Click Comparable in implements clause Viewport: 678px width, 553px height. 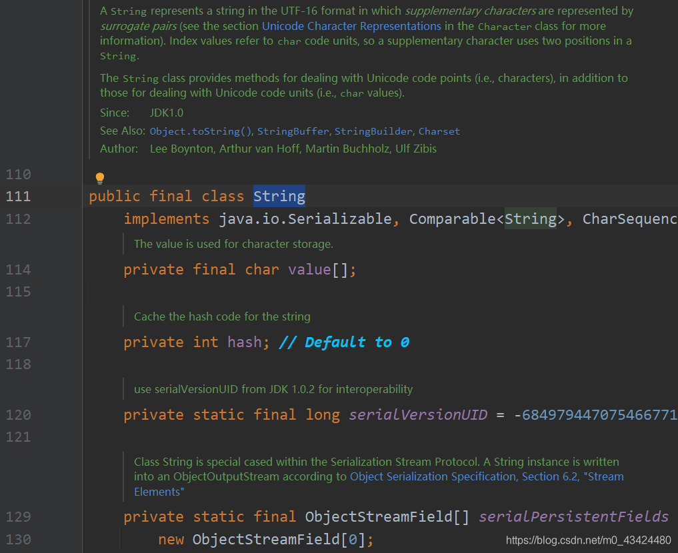coord(452,219)
